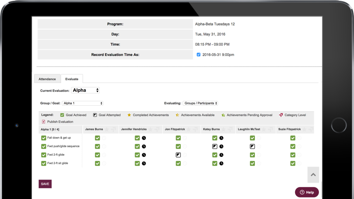Click Jon Fitzpatrick's star icon

click(x=189, y=129)
